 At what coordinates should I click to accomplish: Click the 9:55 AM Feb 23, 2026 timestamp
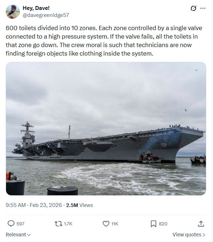pos(33,205)
